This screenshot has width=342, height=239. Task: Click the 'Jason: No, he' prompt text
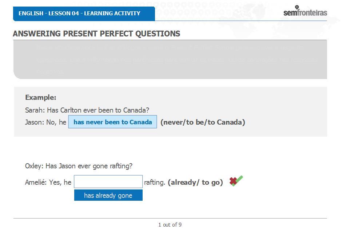pos(45,122)
